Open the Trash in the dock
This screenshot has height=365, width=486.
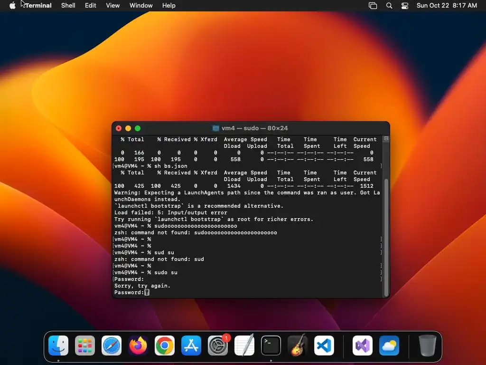(428, 346)
